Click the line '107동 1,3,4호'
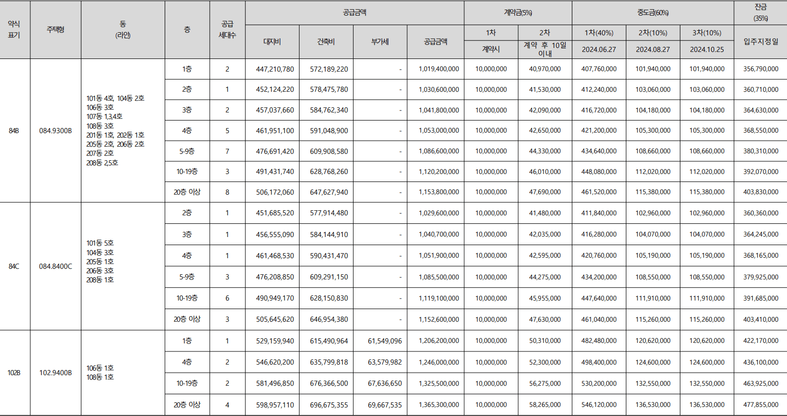Screen dimensions: 787x416 [x=105, y=116]
